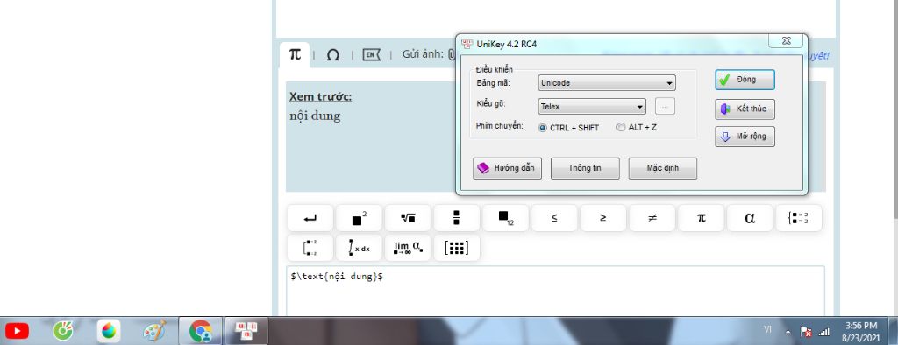Close the UniKey 4.2 RC4 dialog
Viewport: 898px width, 345px height.
[x=785, y=40]
